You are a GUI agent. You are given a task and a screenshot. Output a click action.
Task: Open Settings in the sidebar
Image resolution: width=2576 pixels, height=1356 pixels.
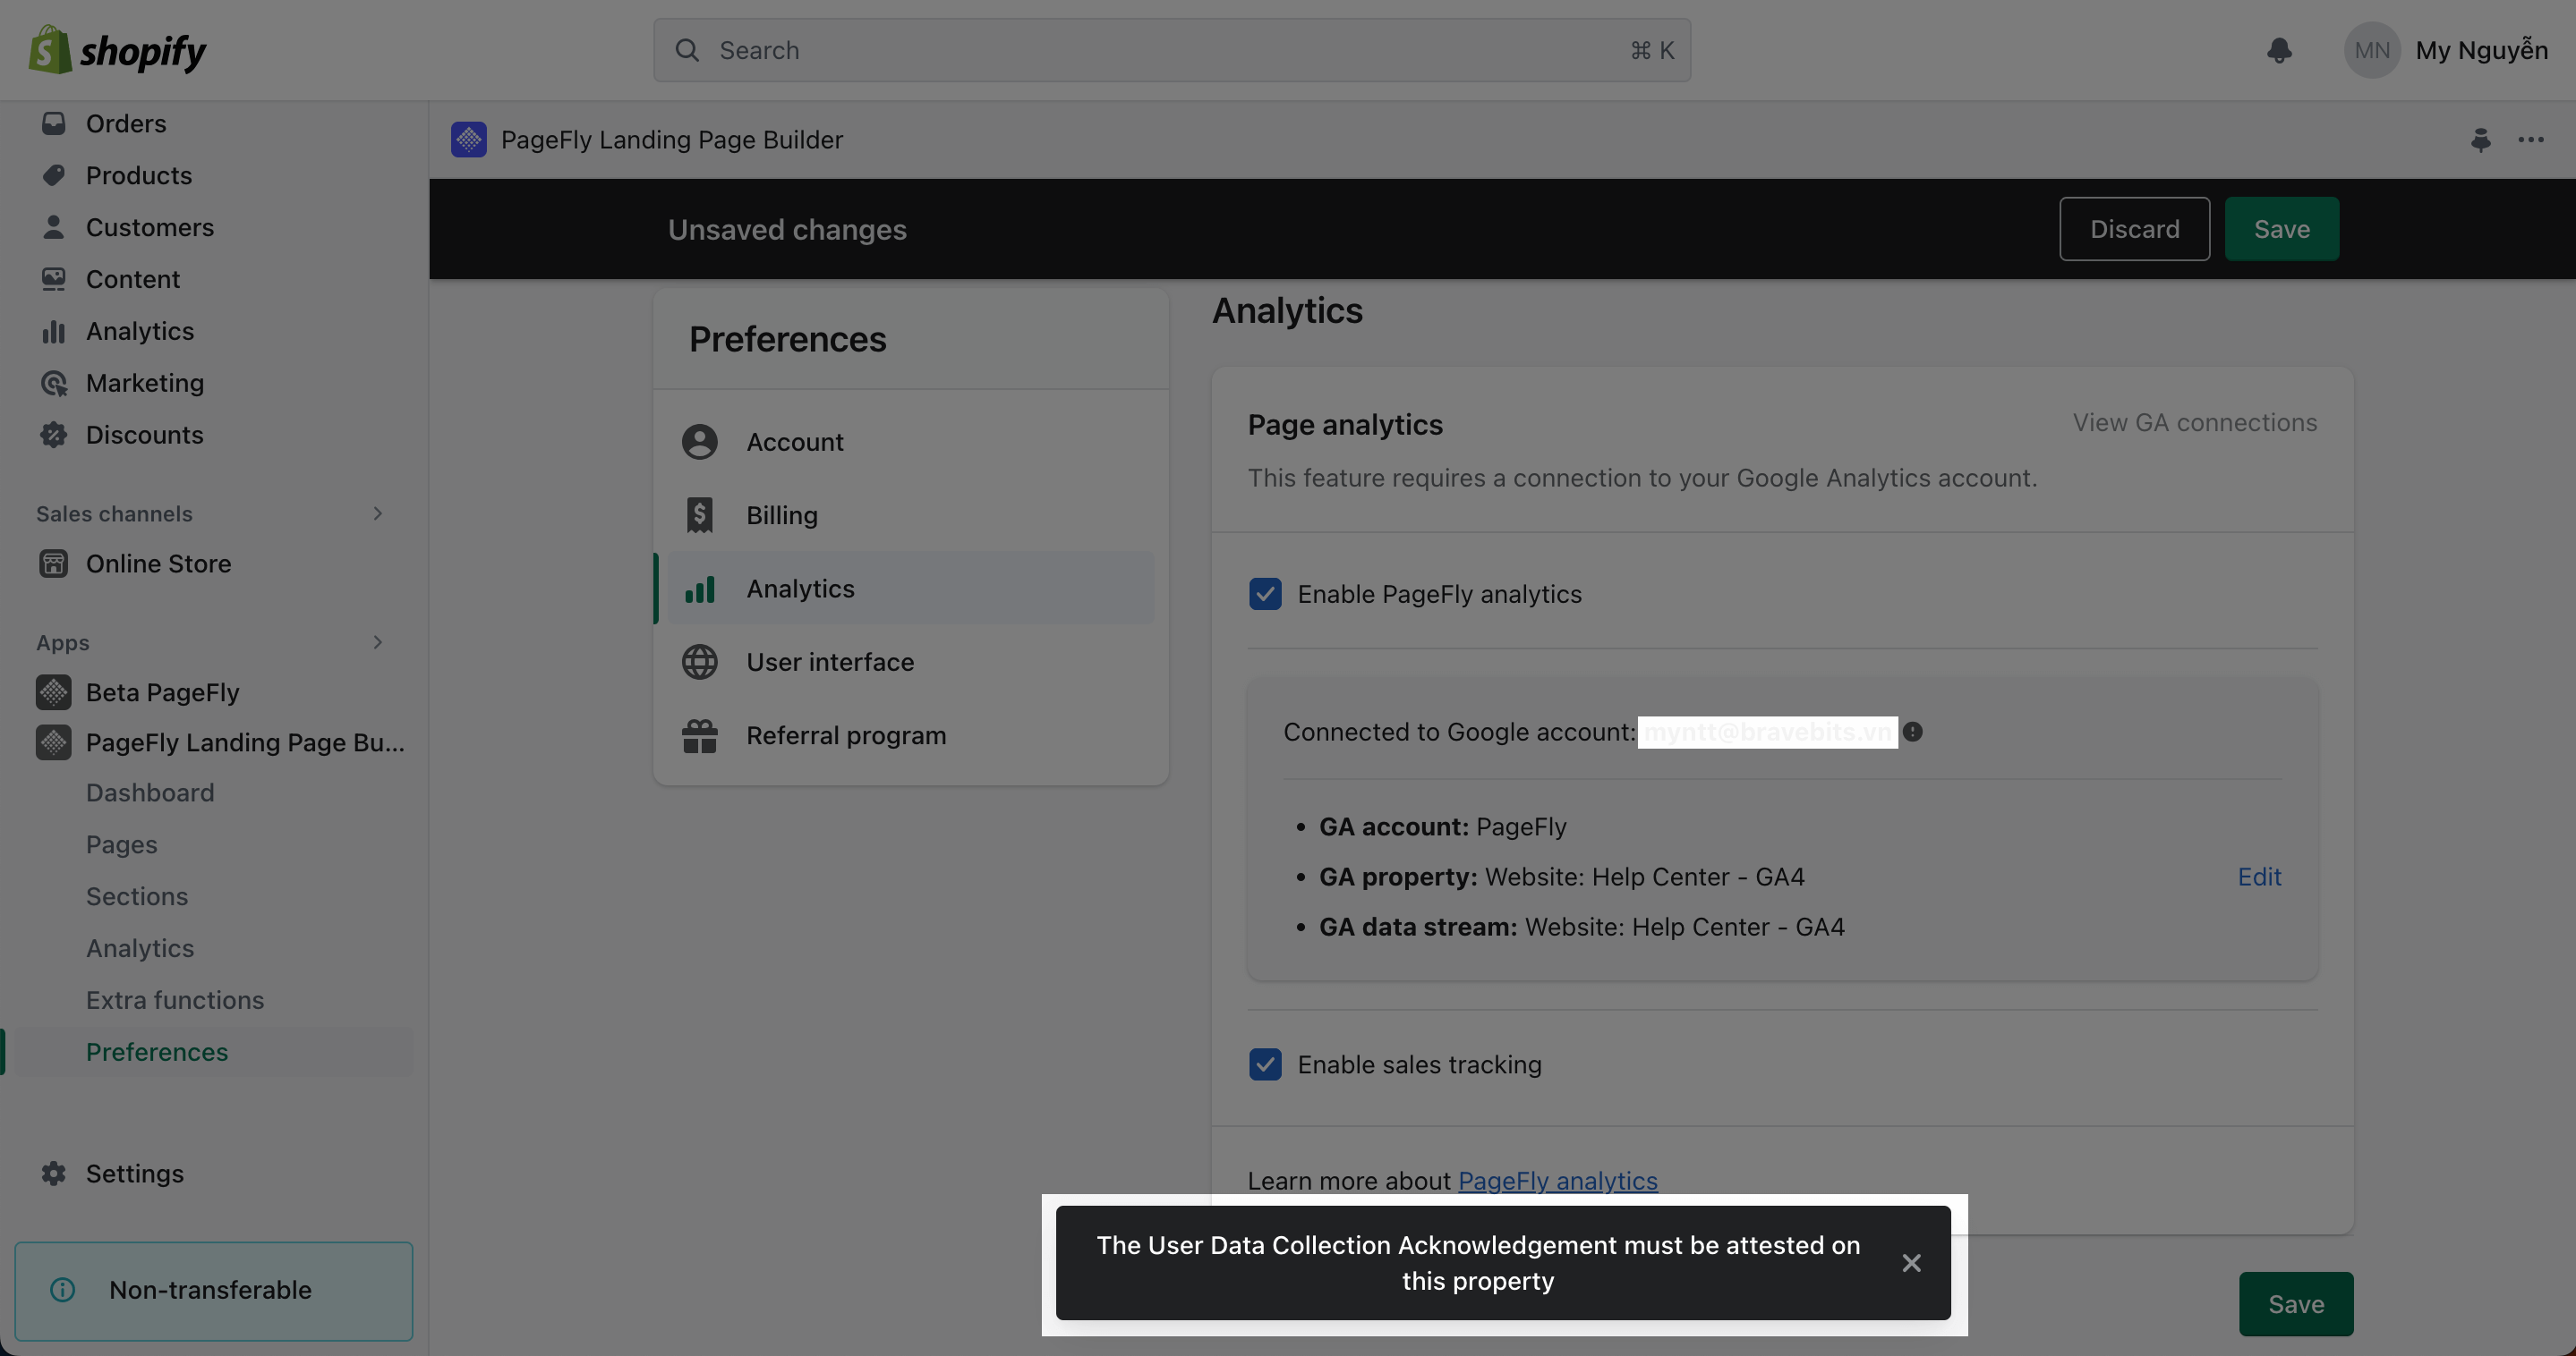click(x=135, y=1174)
